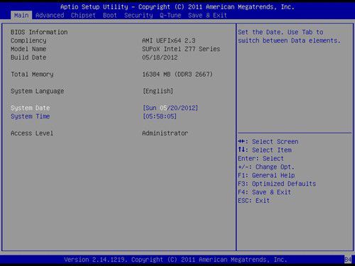Click the Set the Date help text
Viewport: 355px width, 266px height.
point(289,36)
